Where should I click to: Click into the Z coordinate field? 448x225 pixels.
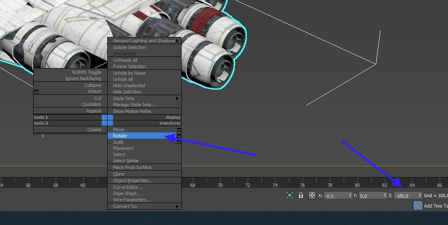[x=405, y=196]
